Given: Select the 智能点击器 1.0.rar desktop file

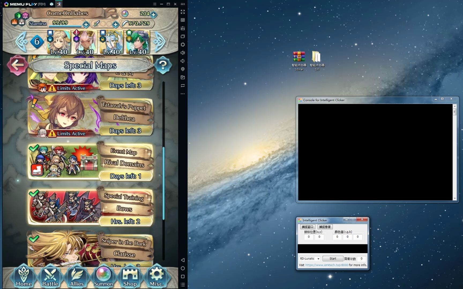Looking at the screenshot, I should (x=299, y=61).
